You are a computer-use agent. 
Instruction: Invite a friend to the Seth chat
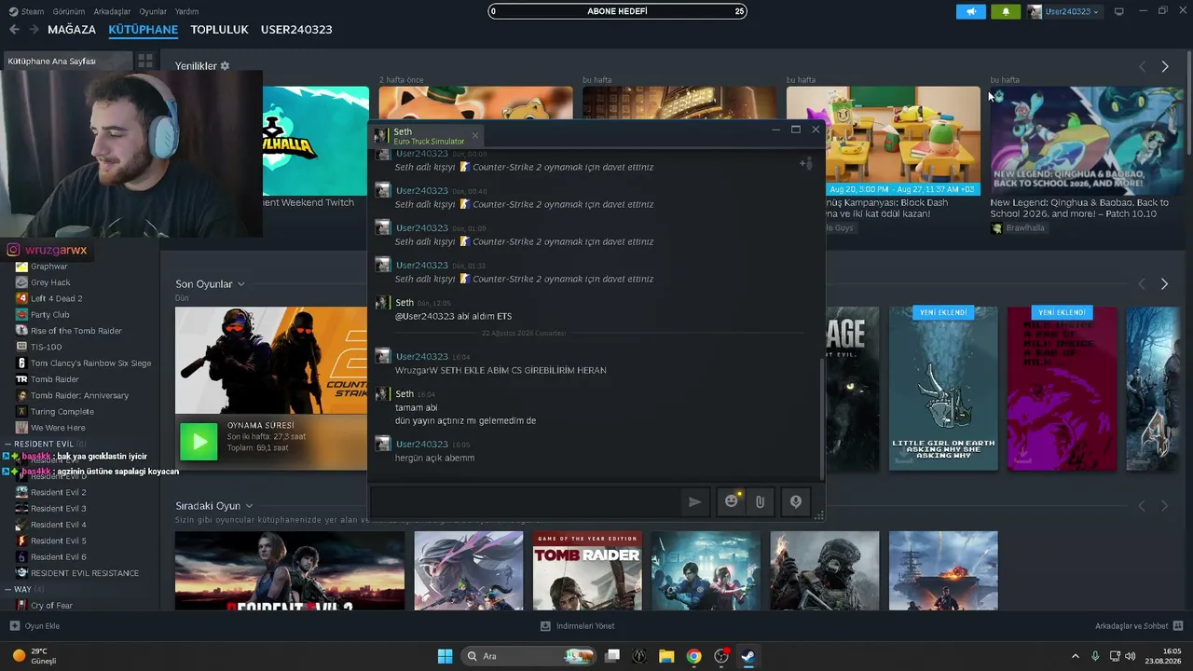coord(806,164)
